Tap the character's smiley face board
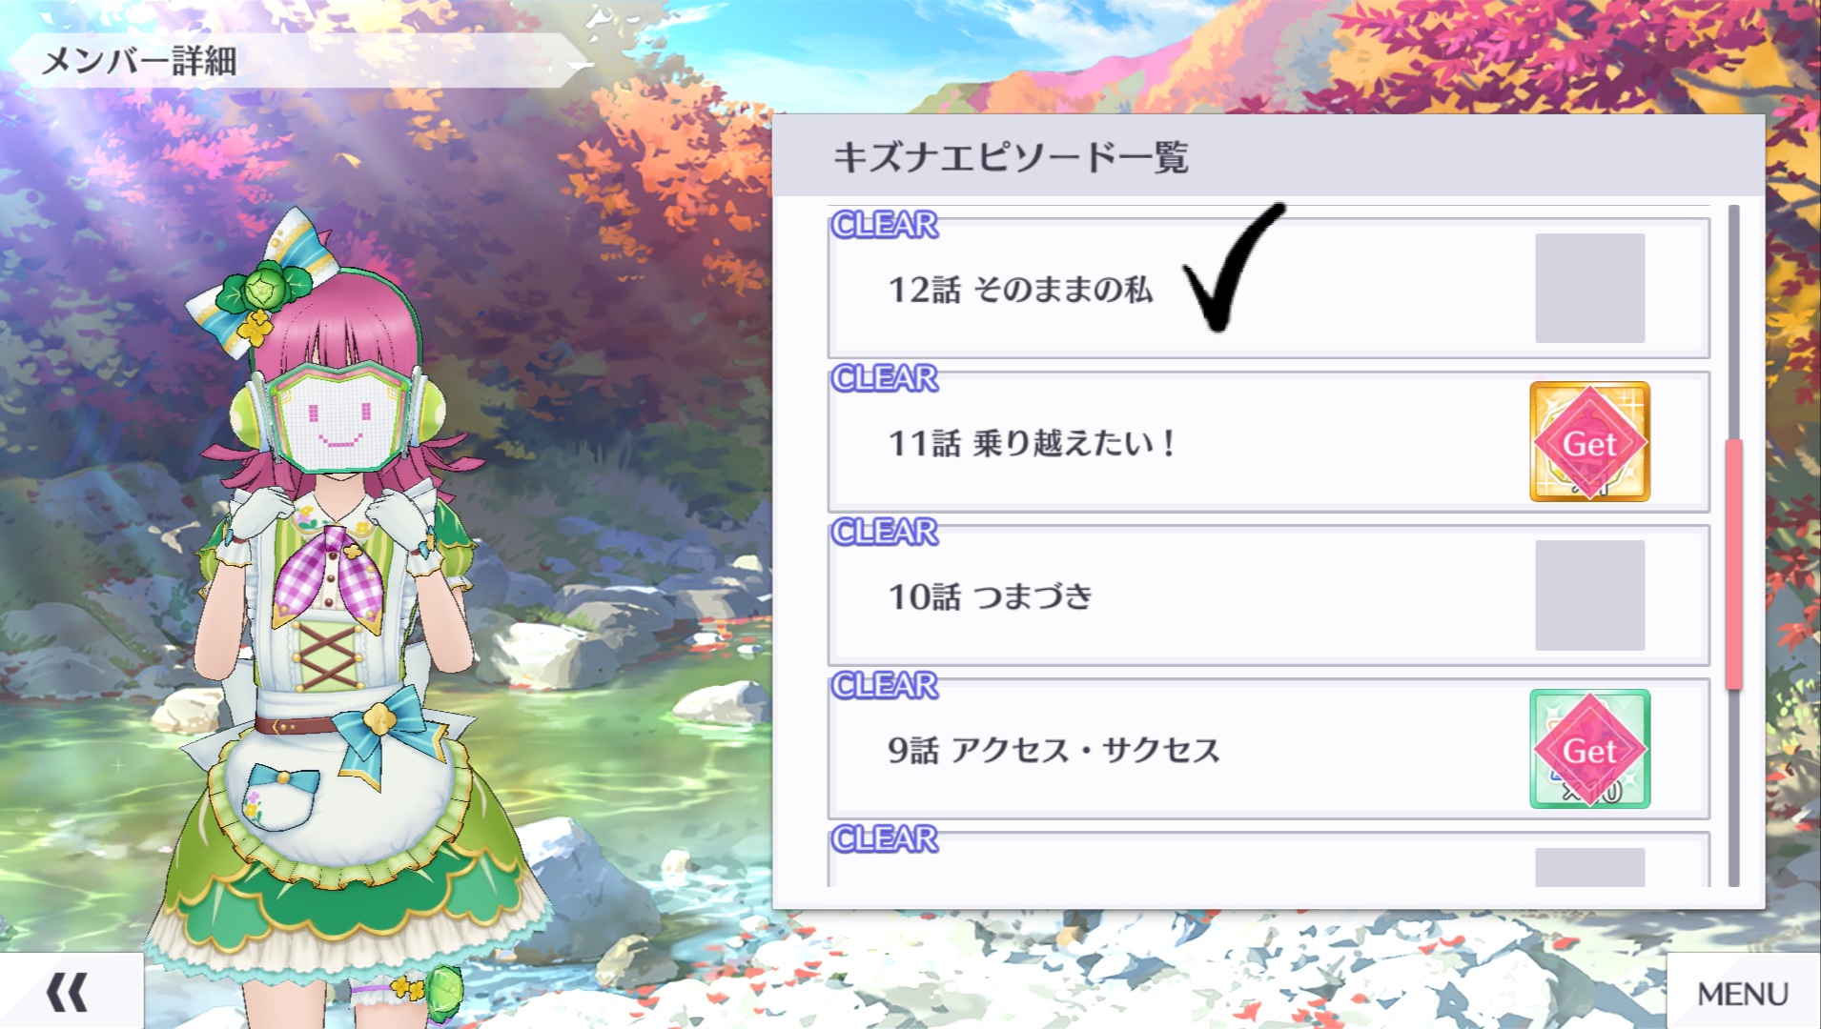 click(339, 419)
